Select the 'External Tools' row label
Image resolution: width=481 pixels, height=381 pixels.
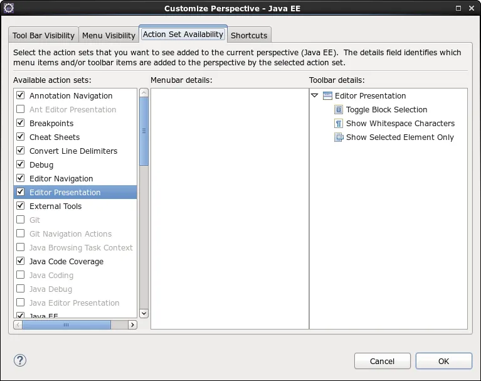[56, 207]
